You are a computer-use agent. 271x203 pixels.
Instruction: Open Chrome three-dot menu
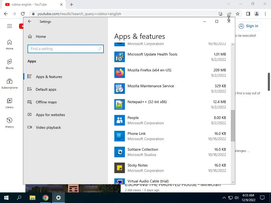pos(265,14)
